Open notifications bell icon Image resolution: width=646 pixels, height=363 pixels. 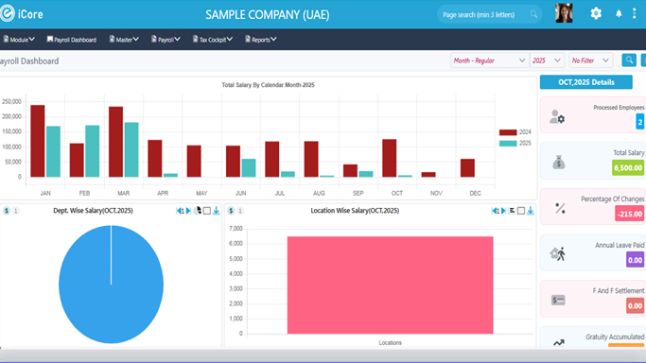pos(619,13)
